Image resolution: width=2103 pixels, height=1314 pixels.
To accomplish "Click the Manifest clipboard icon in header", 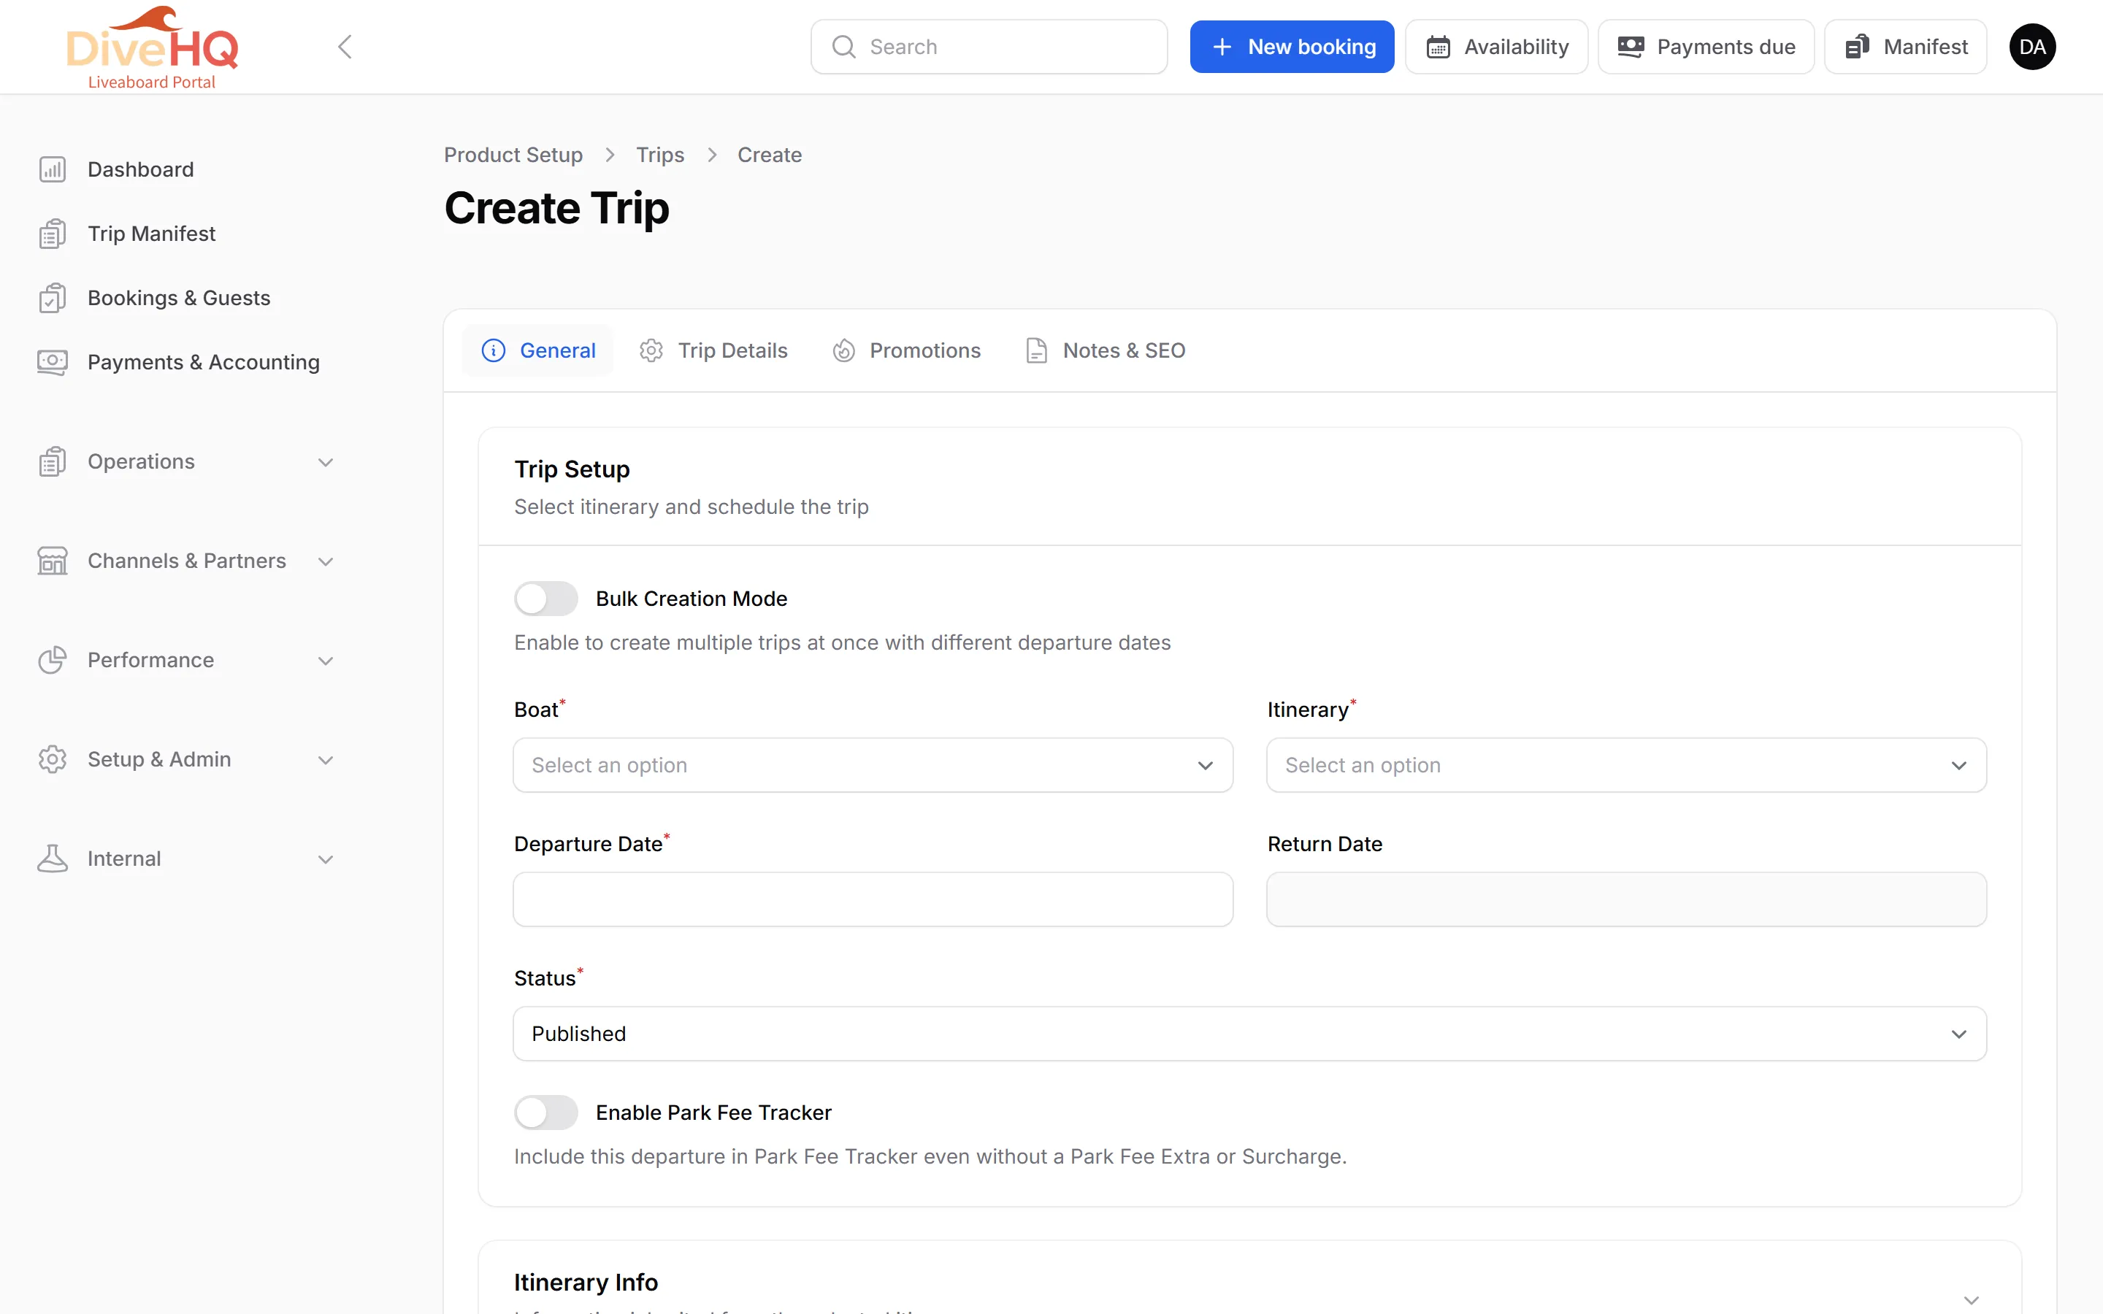I will [x=1857, y=47].
